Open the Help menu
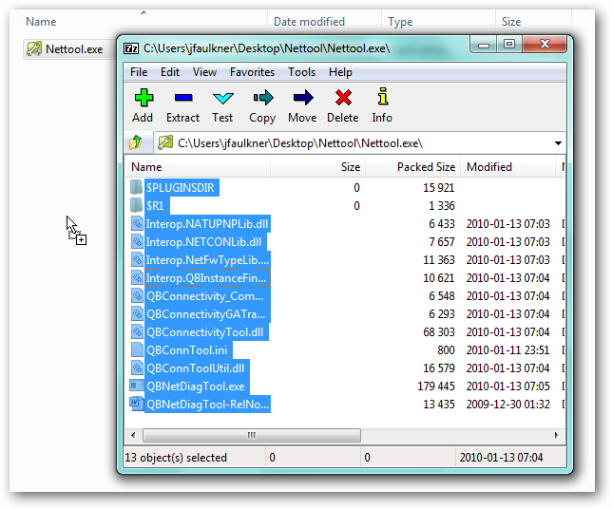The image size is (612, 509). [x=340, y=72]
